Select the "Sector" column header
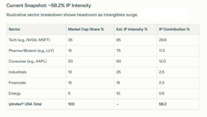207x117 pixels. point(15,29)
